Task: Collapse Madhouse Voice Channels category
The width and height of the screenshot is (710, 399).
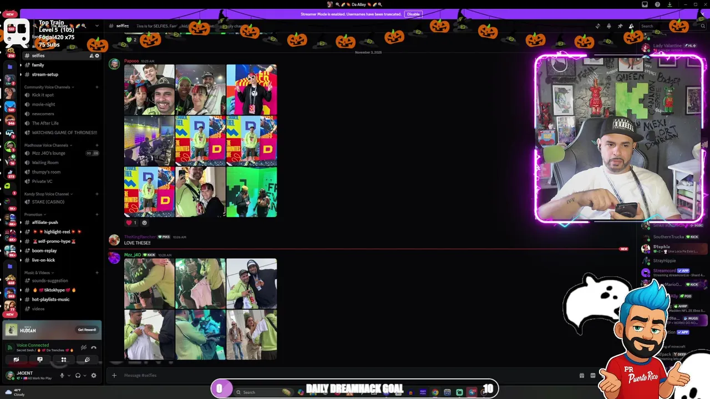Action: tap(48, 145)
